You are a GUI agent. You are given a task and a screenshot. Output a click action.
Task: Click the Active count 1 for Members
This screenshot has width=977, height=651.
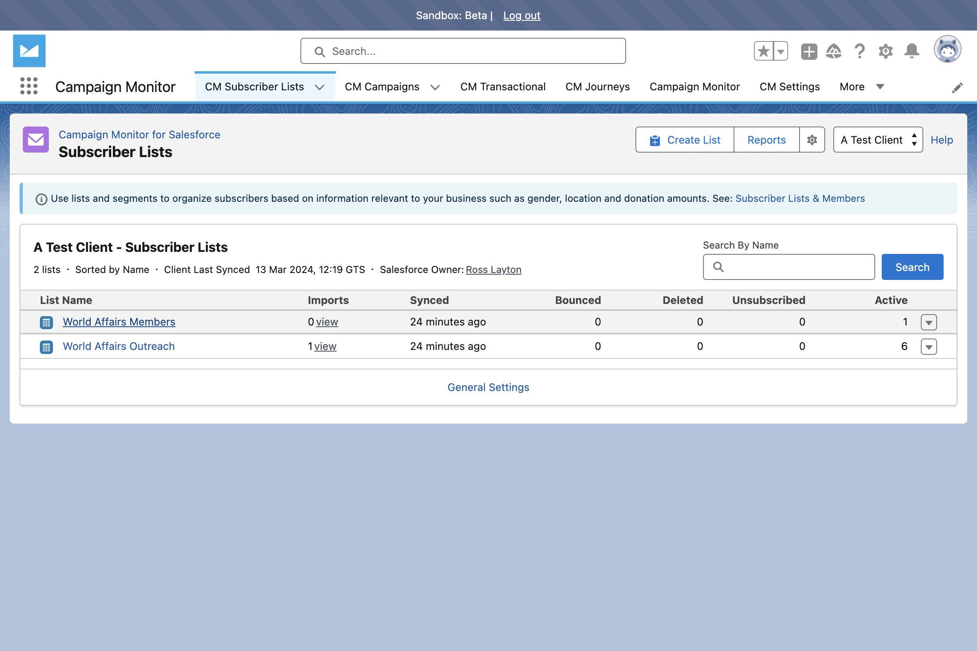[x=905, y=322]
